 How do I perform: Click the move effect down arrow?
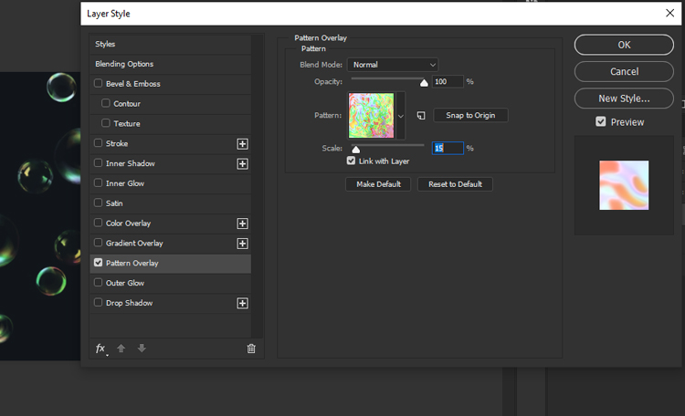coord(142,348)
